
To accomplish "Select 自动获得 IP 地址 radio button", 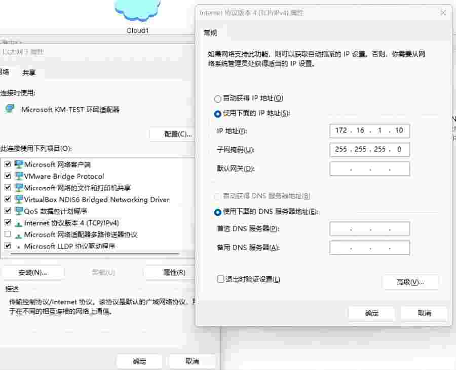I will point(218,99).
